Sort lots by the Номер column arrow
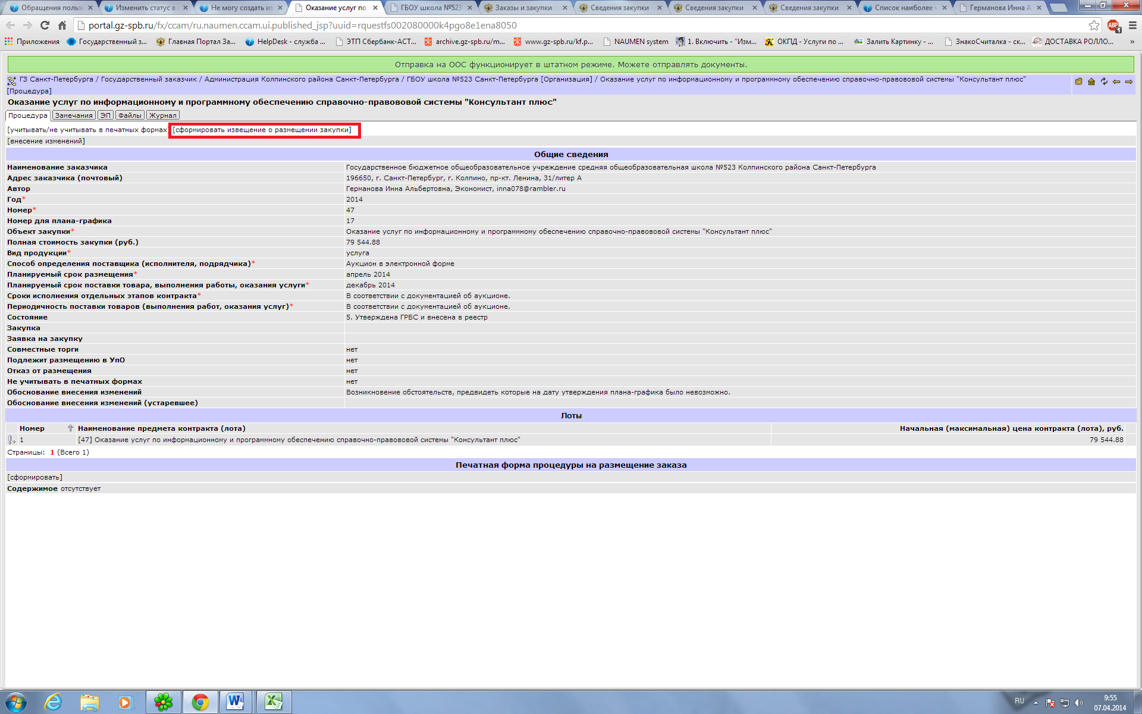The width and height of the screenshot is (1142, 714). 70,428
